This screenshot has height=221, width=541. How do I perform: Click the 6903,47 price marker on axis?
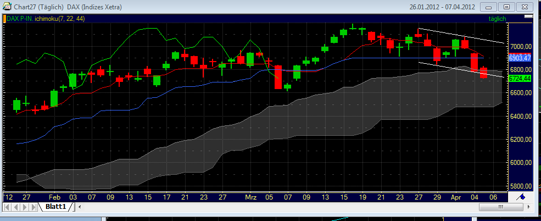(520, 57)
